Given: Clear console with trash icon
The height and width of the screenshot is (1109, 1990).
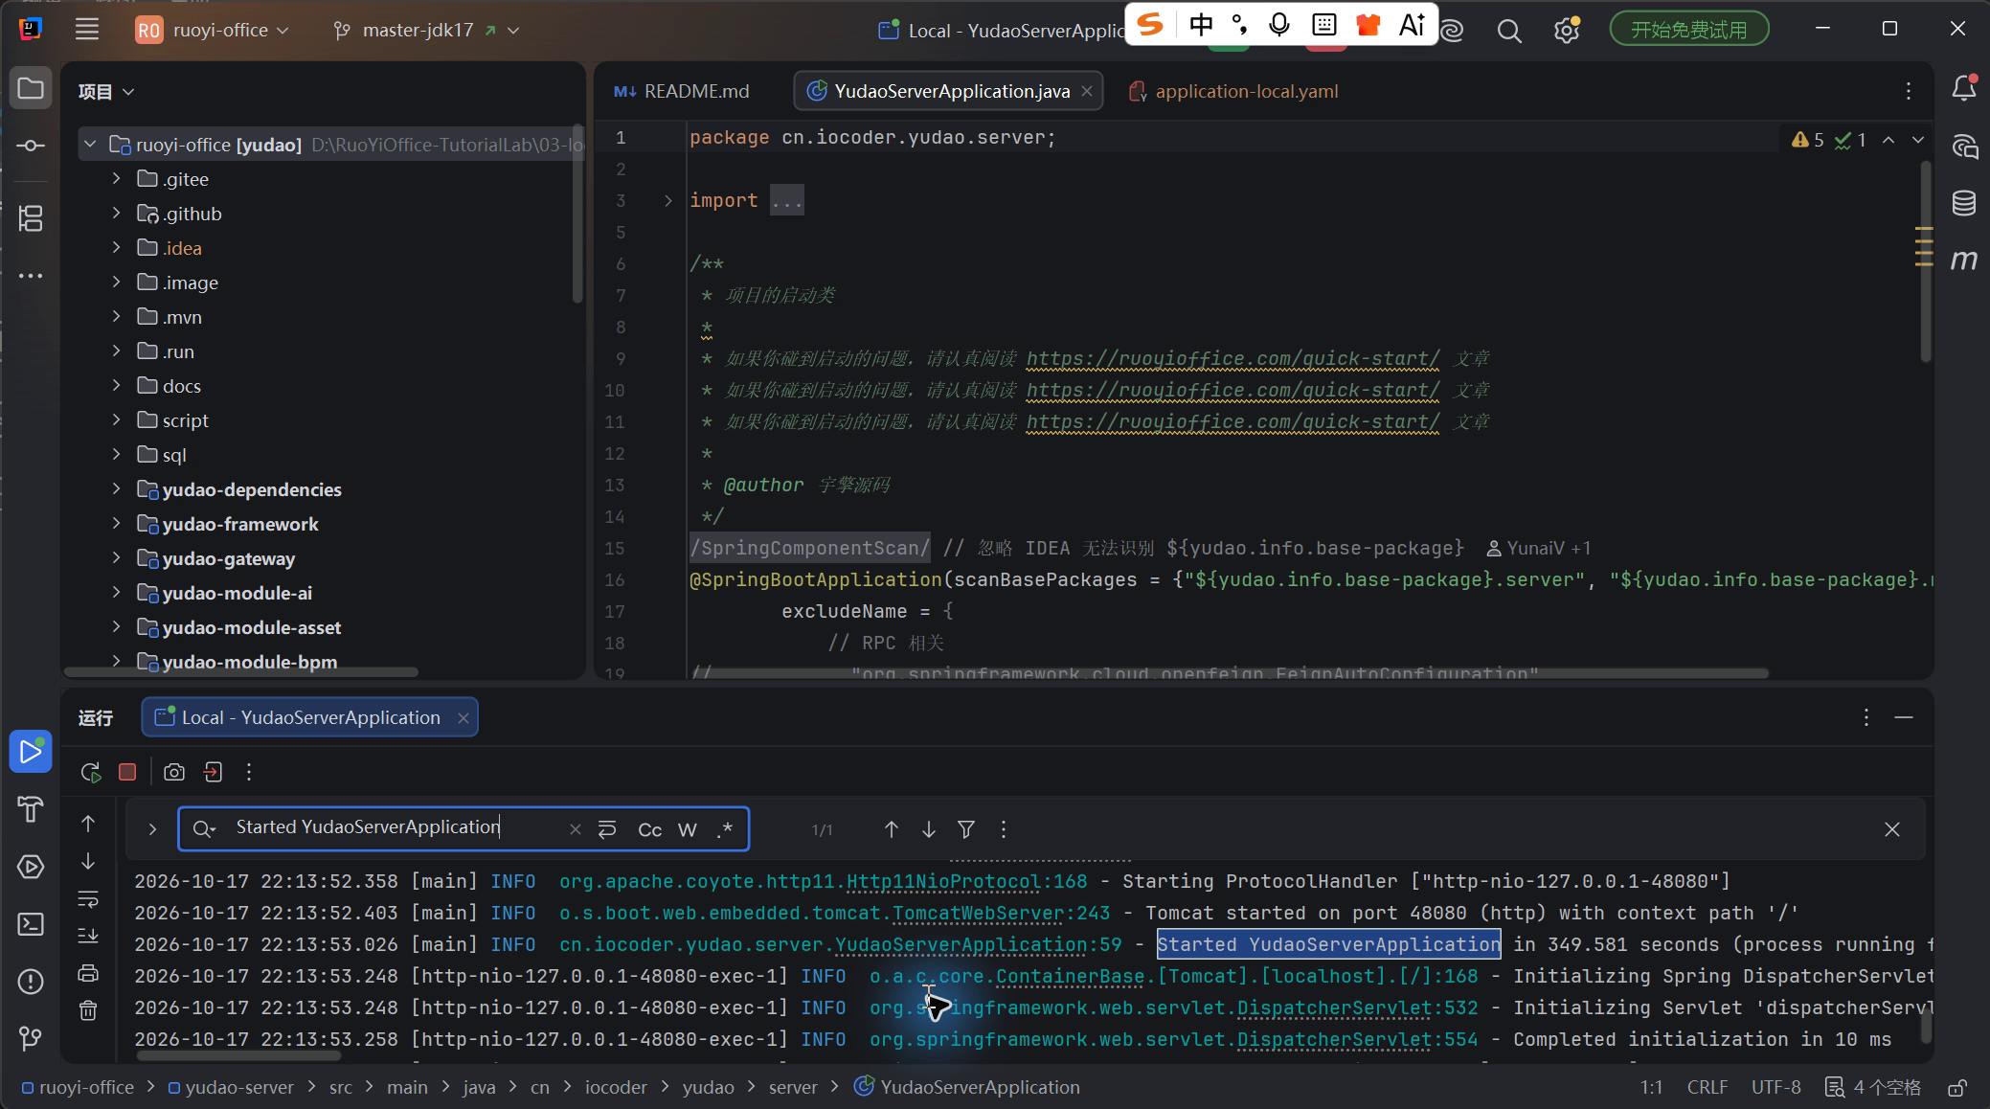Looking at the screenshot, I should (x=88, y=1010).
